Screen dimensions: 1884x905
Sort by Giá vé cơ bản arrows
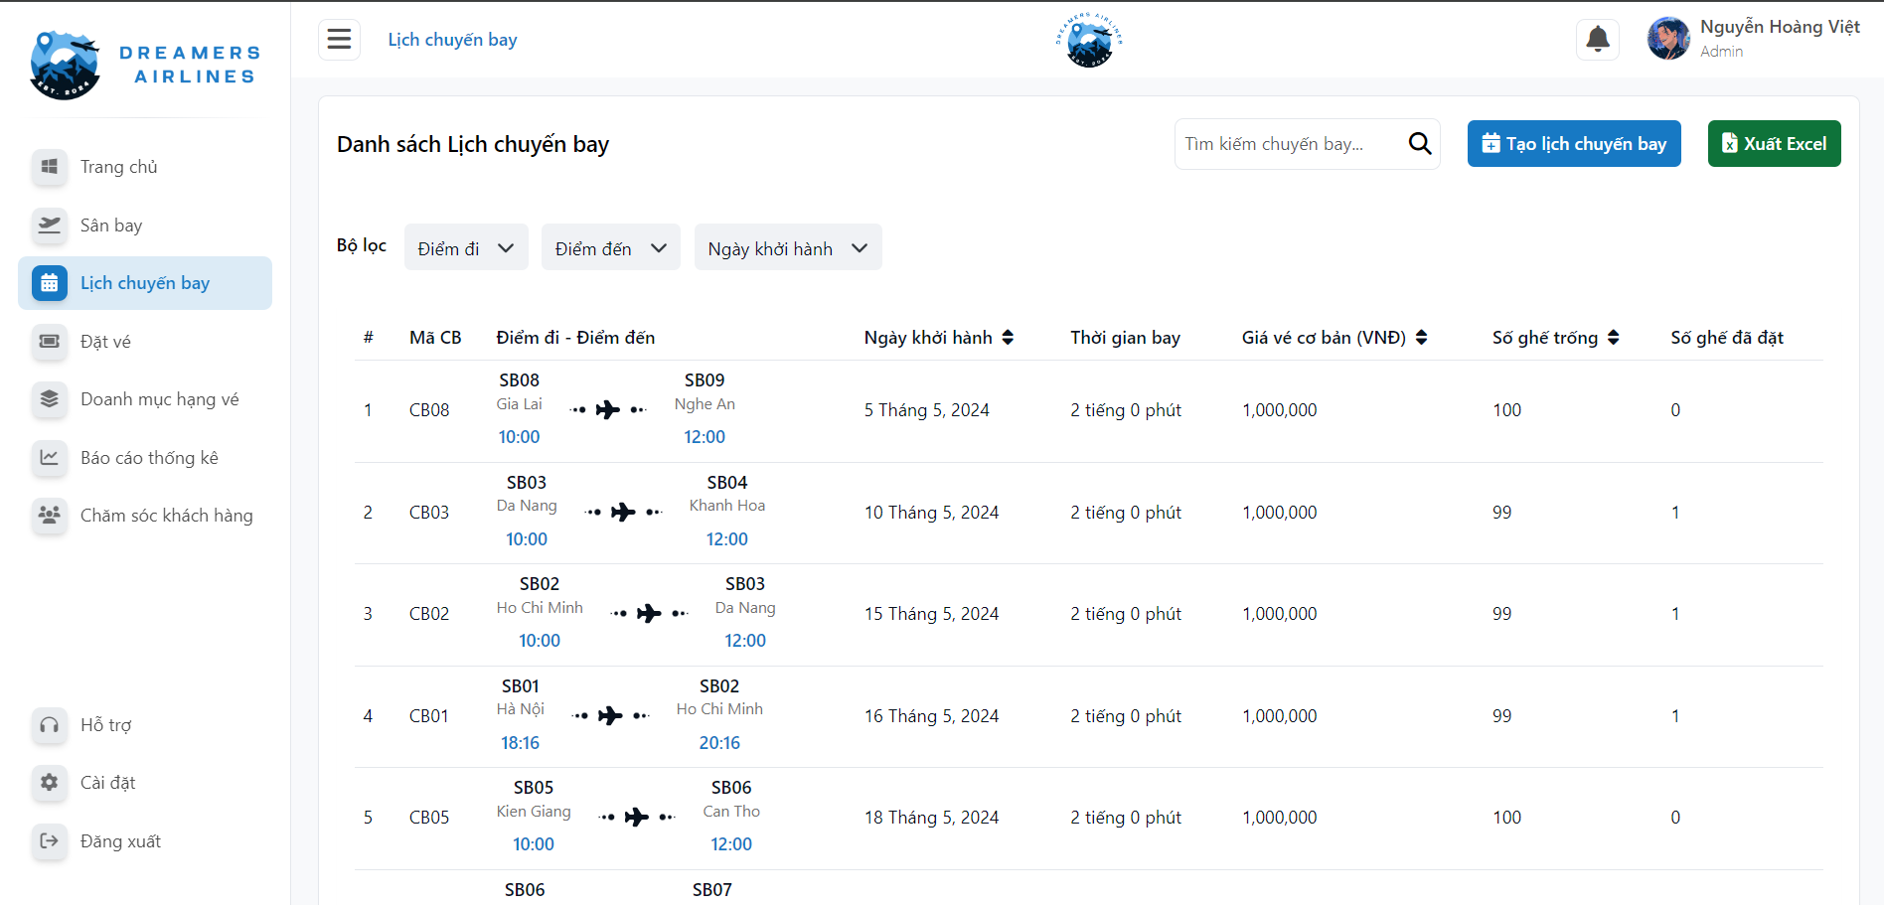coord(1421,338)
